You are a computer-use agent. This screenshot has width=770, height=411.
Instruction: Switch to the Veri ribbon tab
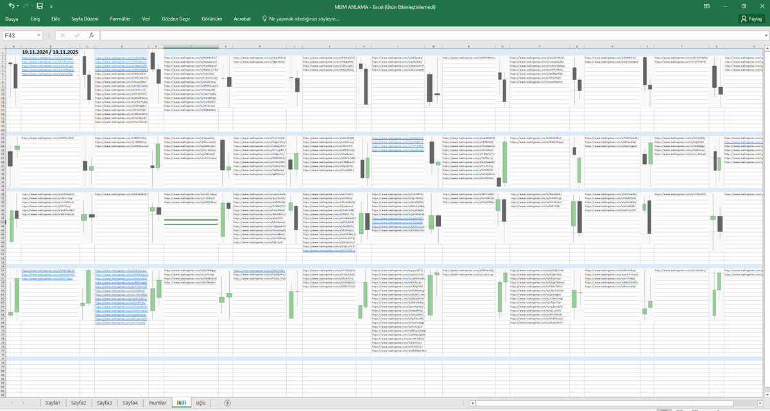[146, 19]
